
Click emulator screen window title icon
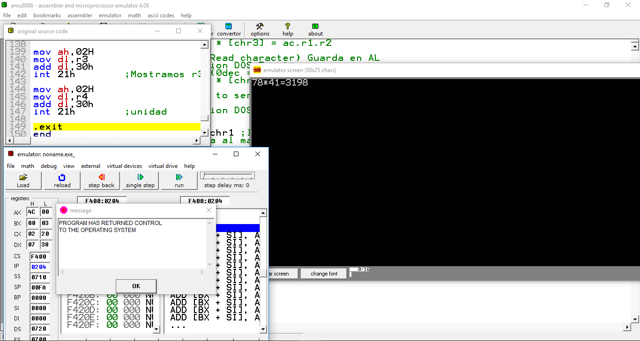tap(257, 70)
